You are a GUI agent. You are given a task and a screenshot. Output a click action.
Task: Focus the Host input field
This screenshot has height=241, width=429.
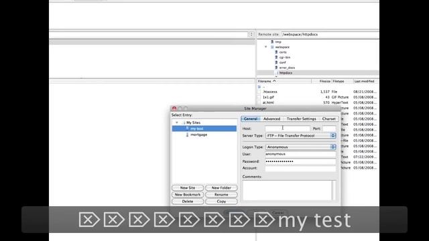point(288,129)
